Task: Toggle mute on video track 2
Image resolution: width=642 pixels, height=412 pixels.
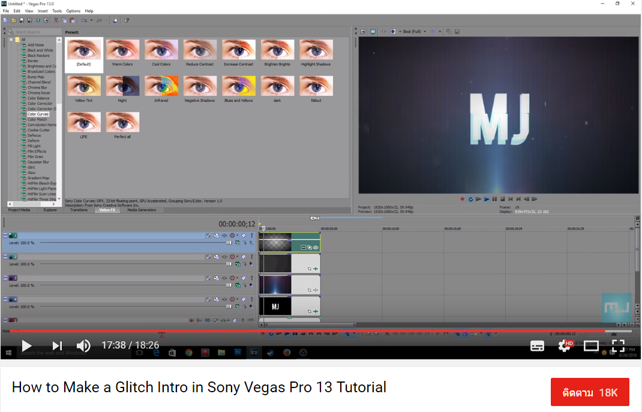Action: pos(244,257)
